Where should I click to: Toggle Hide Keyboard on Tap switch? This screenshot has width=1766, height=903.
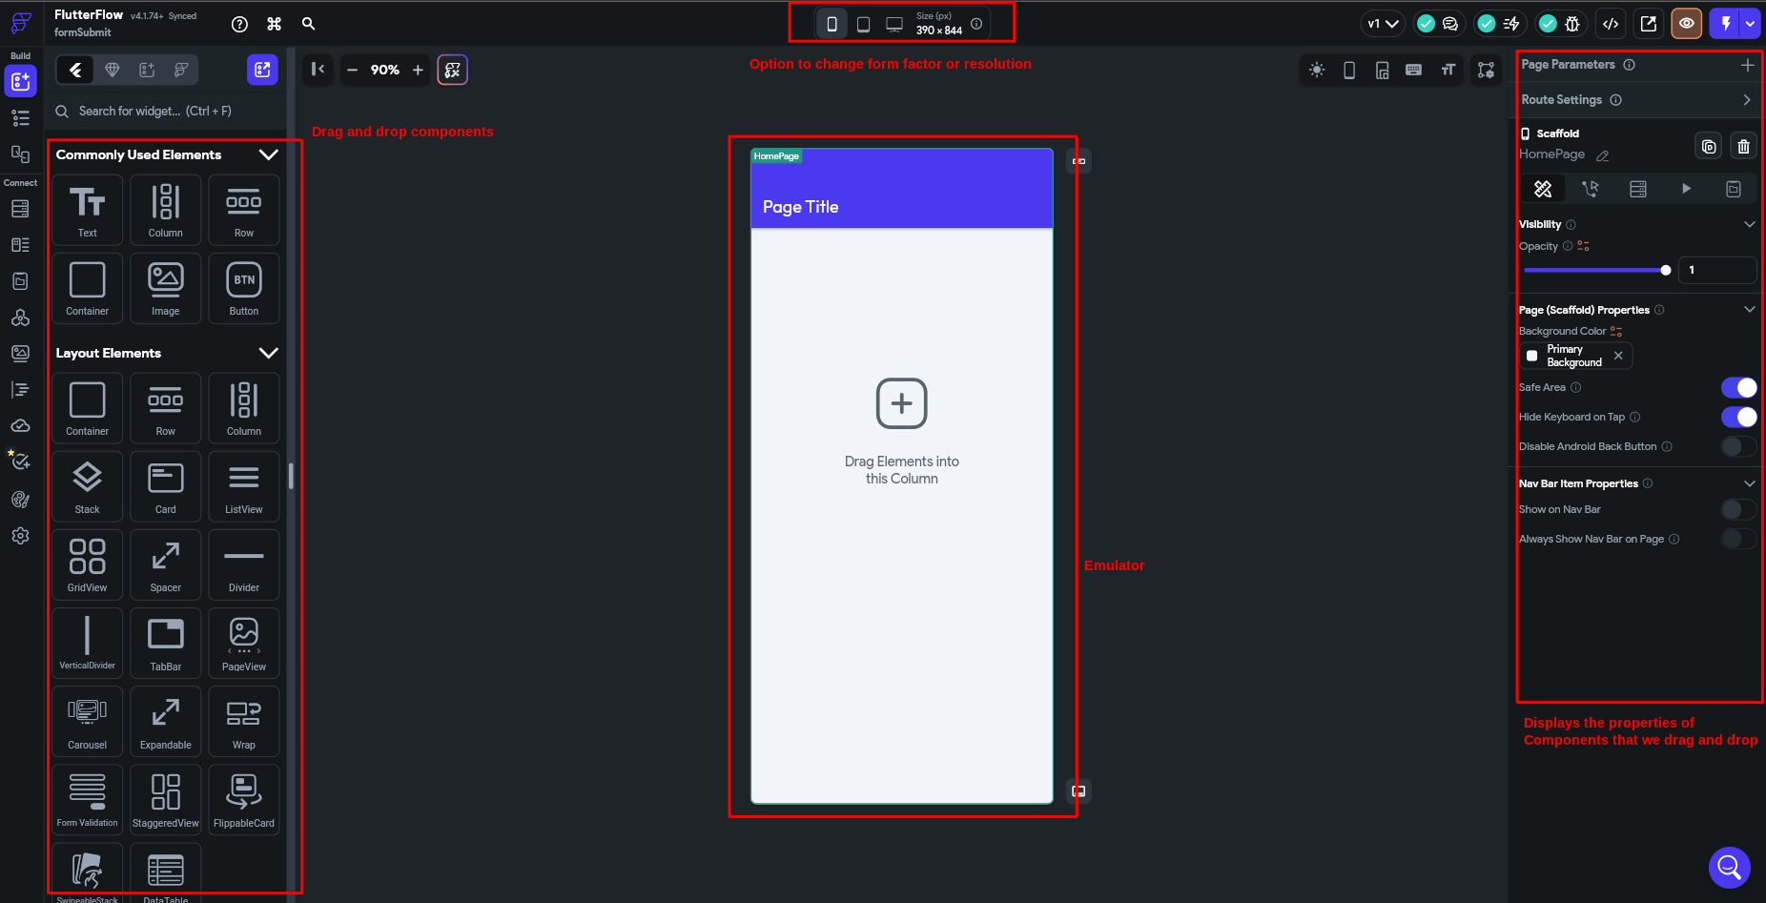pyautogui.click(x=1738, y=417)
